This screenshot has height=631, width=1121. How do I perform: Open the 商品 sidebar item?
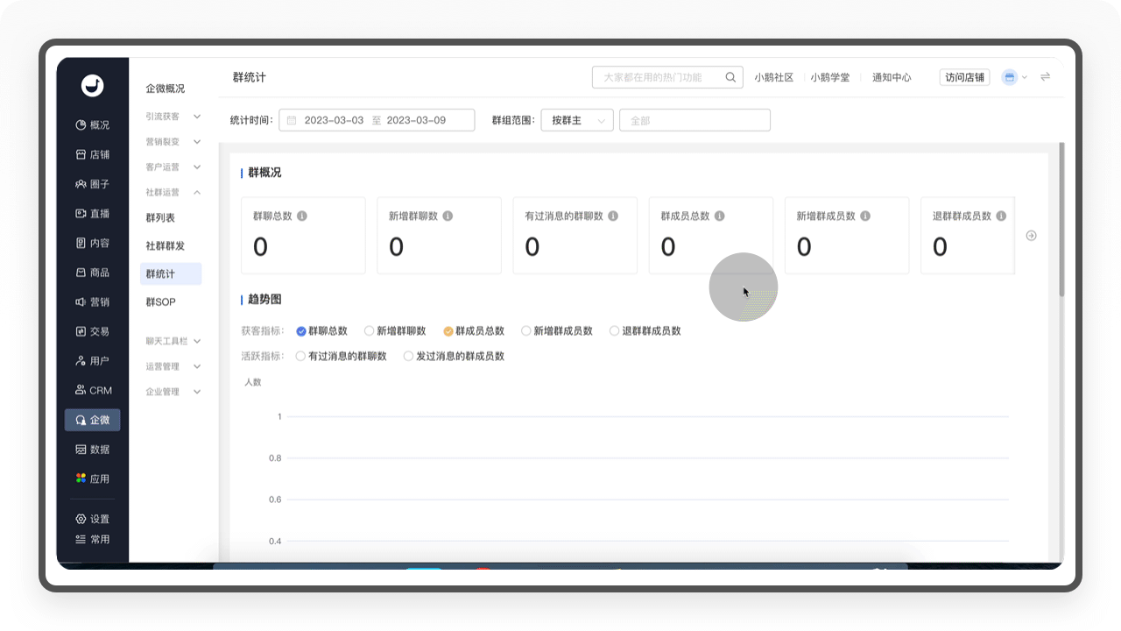92,273
